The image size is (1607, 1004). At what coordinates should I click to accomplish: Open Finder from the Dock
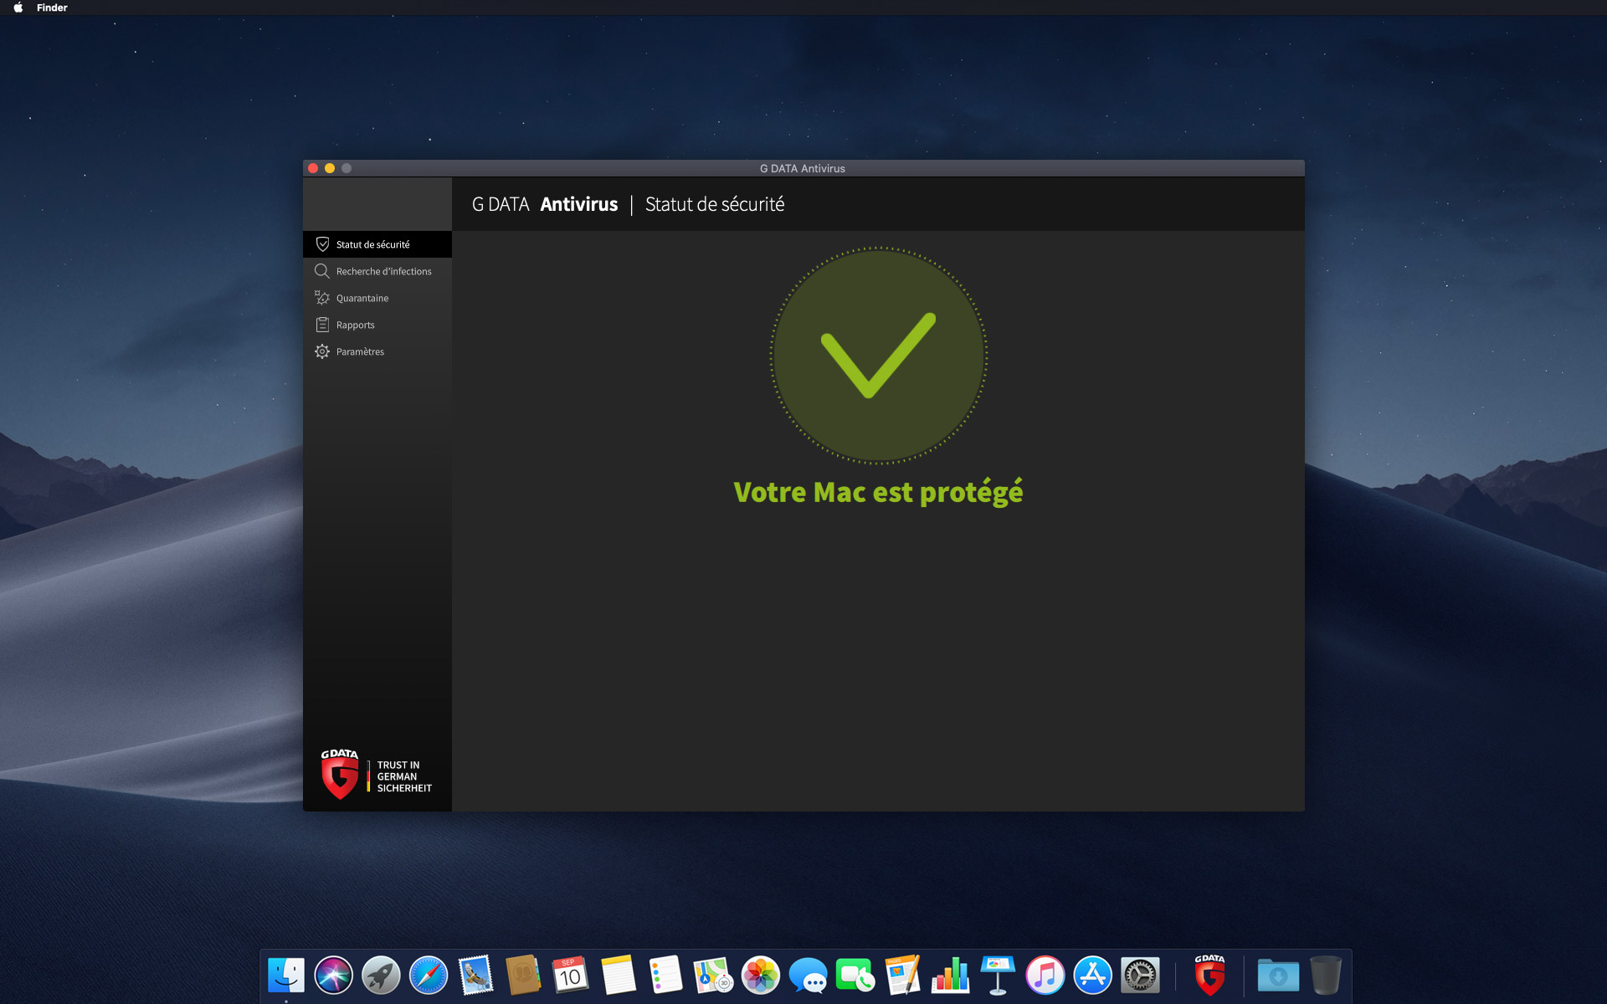pos(286,976)
